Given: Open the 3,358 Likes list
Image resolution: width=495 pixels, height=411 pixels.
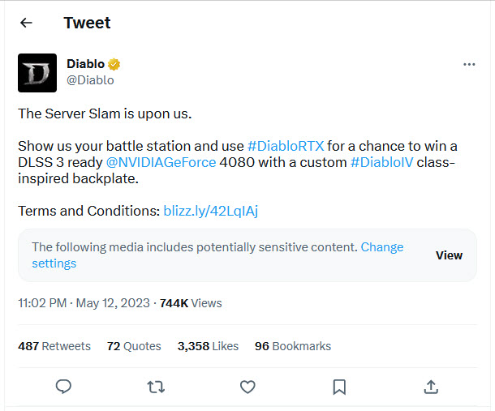Looking at the screenshot, I should tap(208, 346).
